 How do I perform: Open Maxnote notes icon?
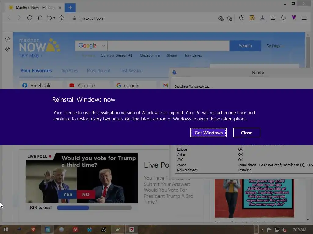pos(252,18)
